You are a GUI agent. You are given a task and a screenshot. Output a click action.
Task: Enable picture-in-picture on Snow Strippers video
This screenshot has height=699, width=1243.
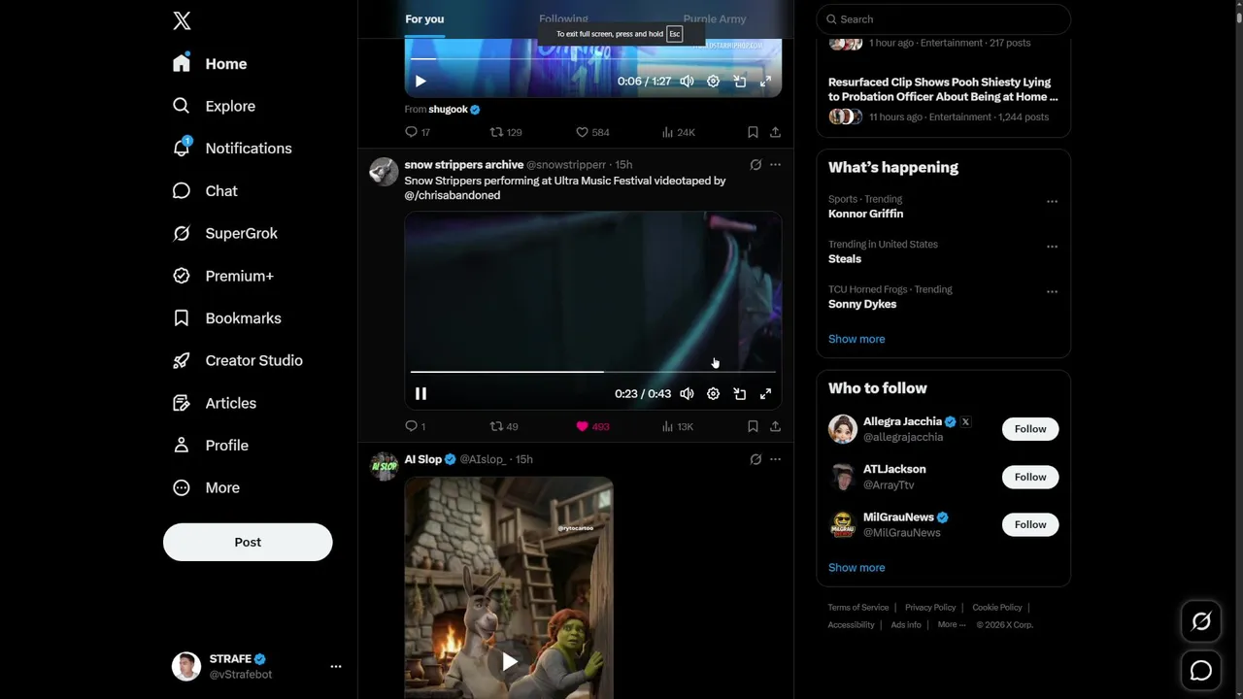pos(739,394)
